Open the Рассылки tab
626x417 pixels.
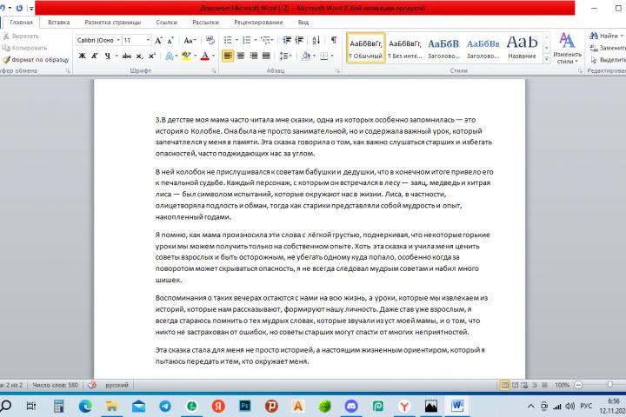pos(205,23)
